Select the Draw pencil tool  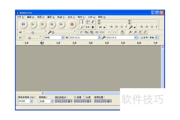point(93,22)
